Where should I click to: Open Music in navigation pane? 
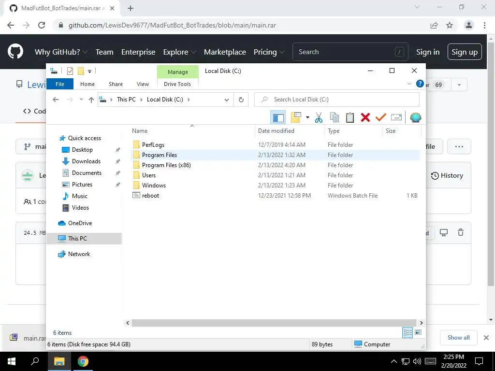80,196
